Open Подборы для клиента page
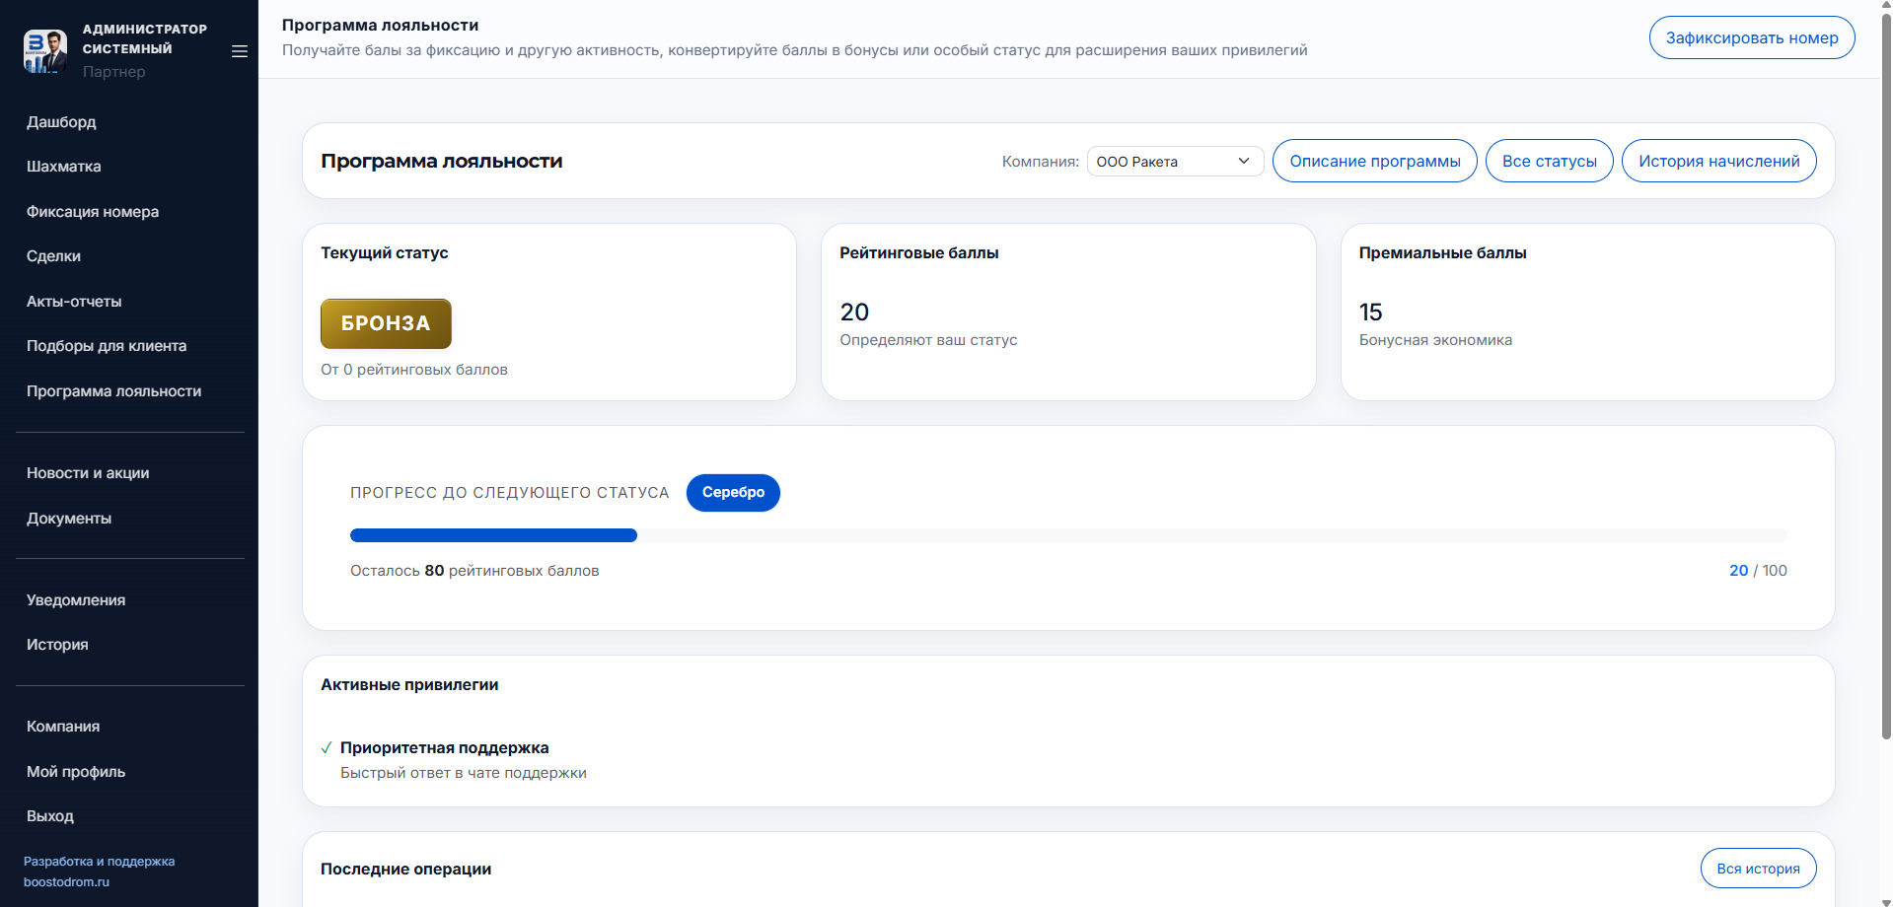The image size is (1893, 907). click(x=107, y=346)
